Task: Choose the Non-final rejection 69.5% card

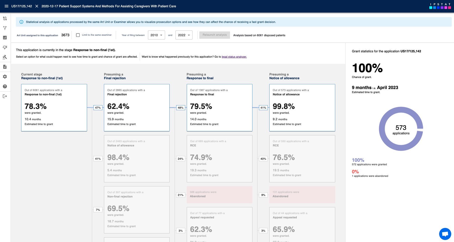Action: (137, 210)
